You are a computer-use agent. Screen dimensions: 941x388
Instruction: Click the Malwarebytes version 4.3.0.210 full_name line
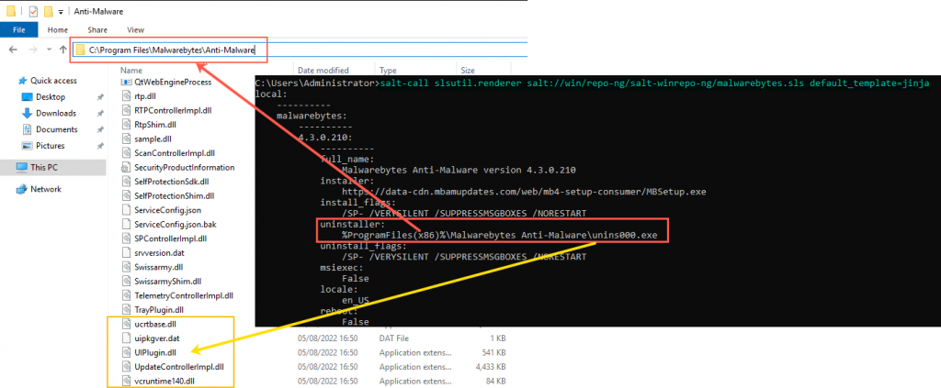[459, 170]
